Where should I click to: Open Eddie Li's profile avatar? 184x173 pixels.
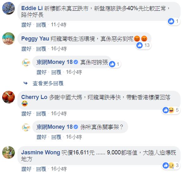(x=9, y=8)
